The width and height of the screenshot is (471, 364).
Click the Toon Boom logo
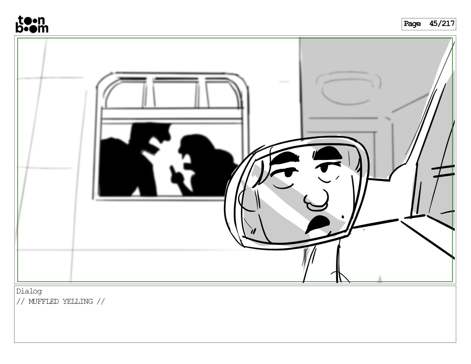[x=32, y=24]
